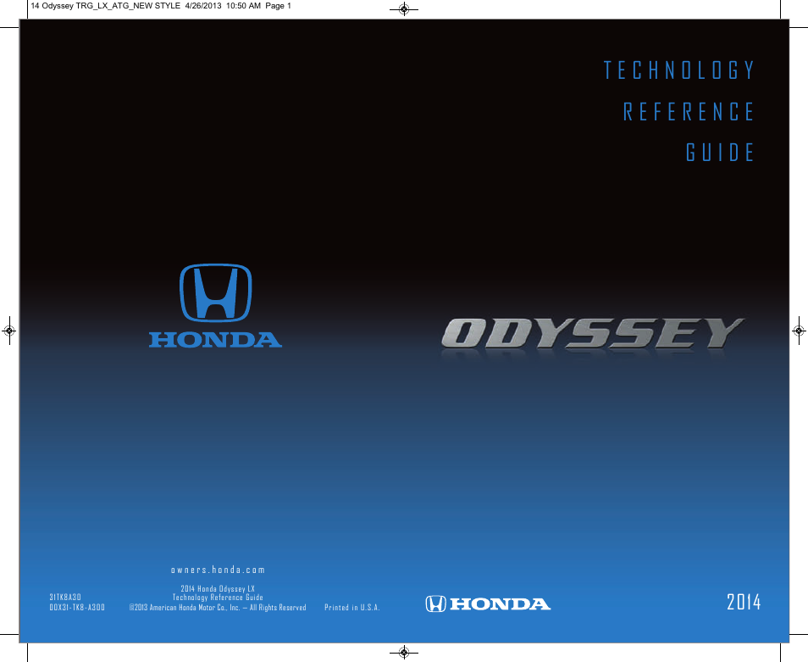Click the 2014 year at the bottom right
The height and width of the screenshot is (662, 808).
pyautogui.click(x=744, y=602)
